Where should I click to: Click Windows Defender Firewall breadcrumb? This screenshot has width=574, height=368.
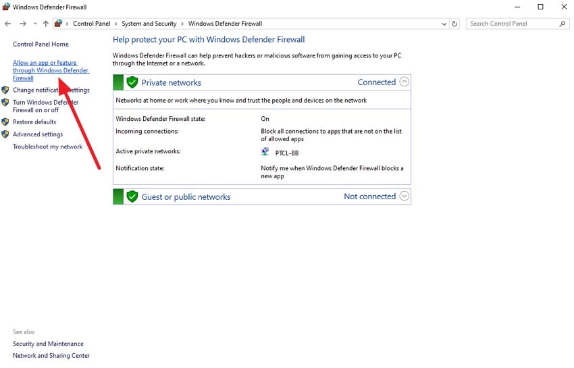coord(225,24)
